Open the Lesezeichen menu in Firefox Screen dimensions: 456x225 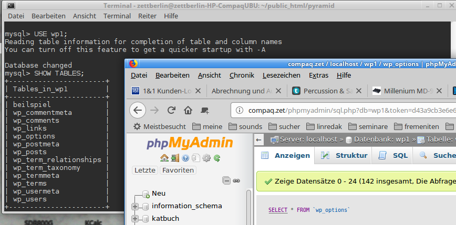tap(281, 76)
